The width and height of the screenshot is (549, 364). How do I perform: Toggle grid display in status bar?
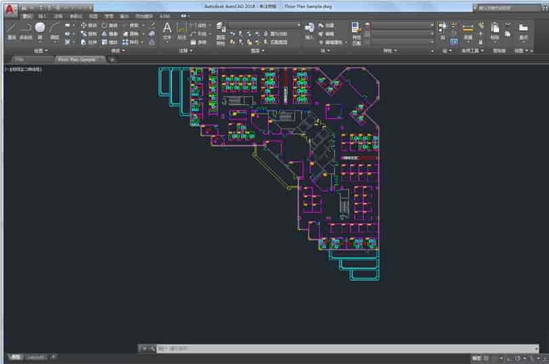(486, 359)
